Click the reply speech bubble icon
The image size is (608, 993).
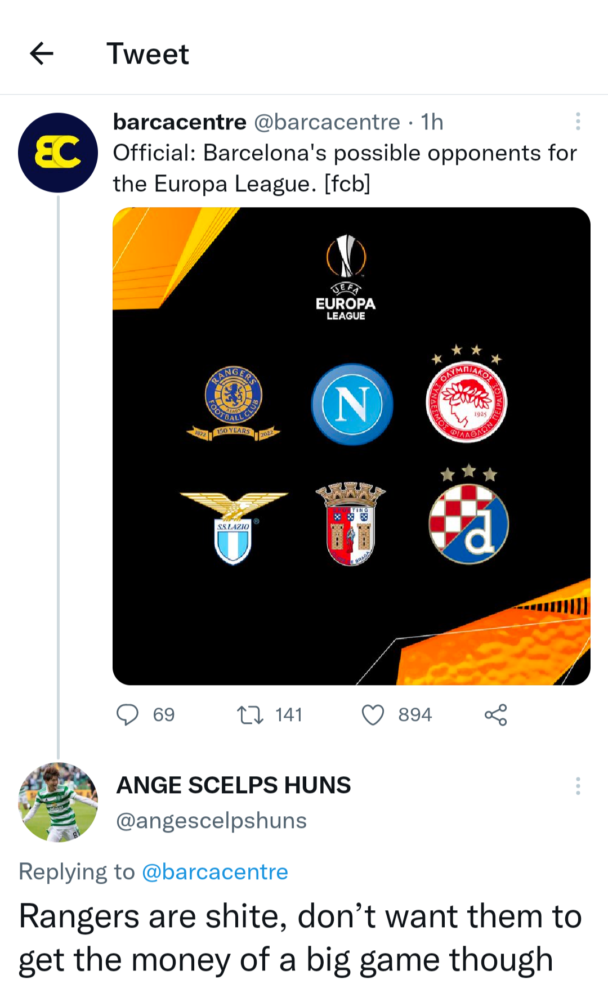coord(127,715)
